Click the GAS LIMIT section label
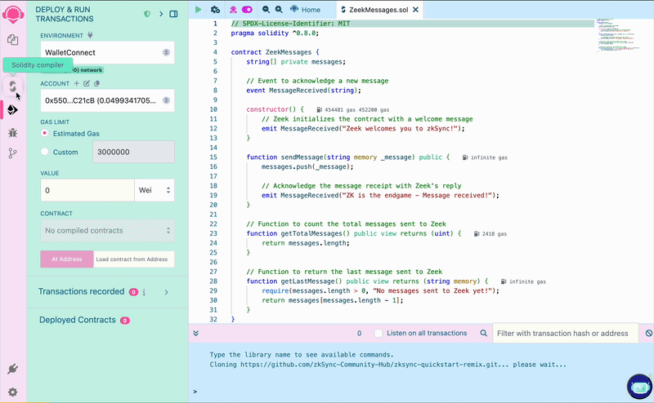The height and width of the screenshot is (403, 654). tap(55, 122)
